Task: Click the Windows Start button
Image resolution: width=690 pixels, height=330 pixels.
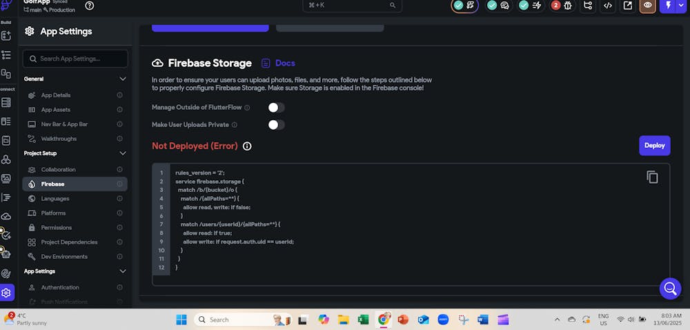Action: point(181,320)
